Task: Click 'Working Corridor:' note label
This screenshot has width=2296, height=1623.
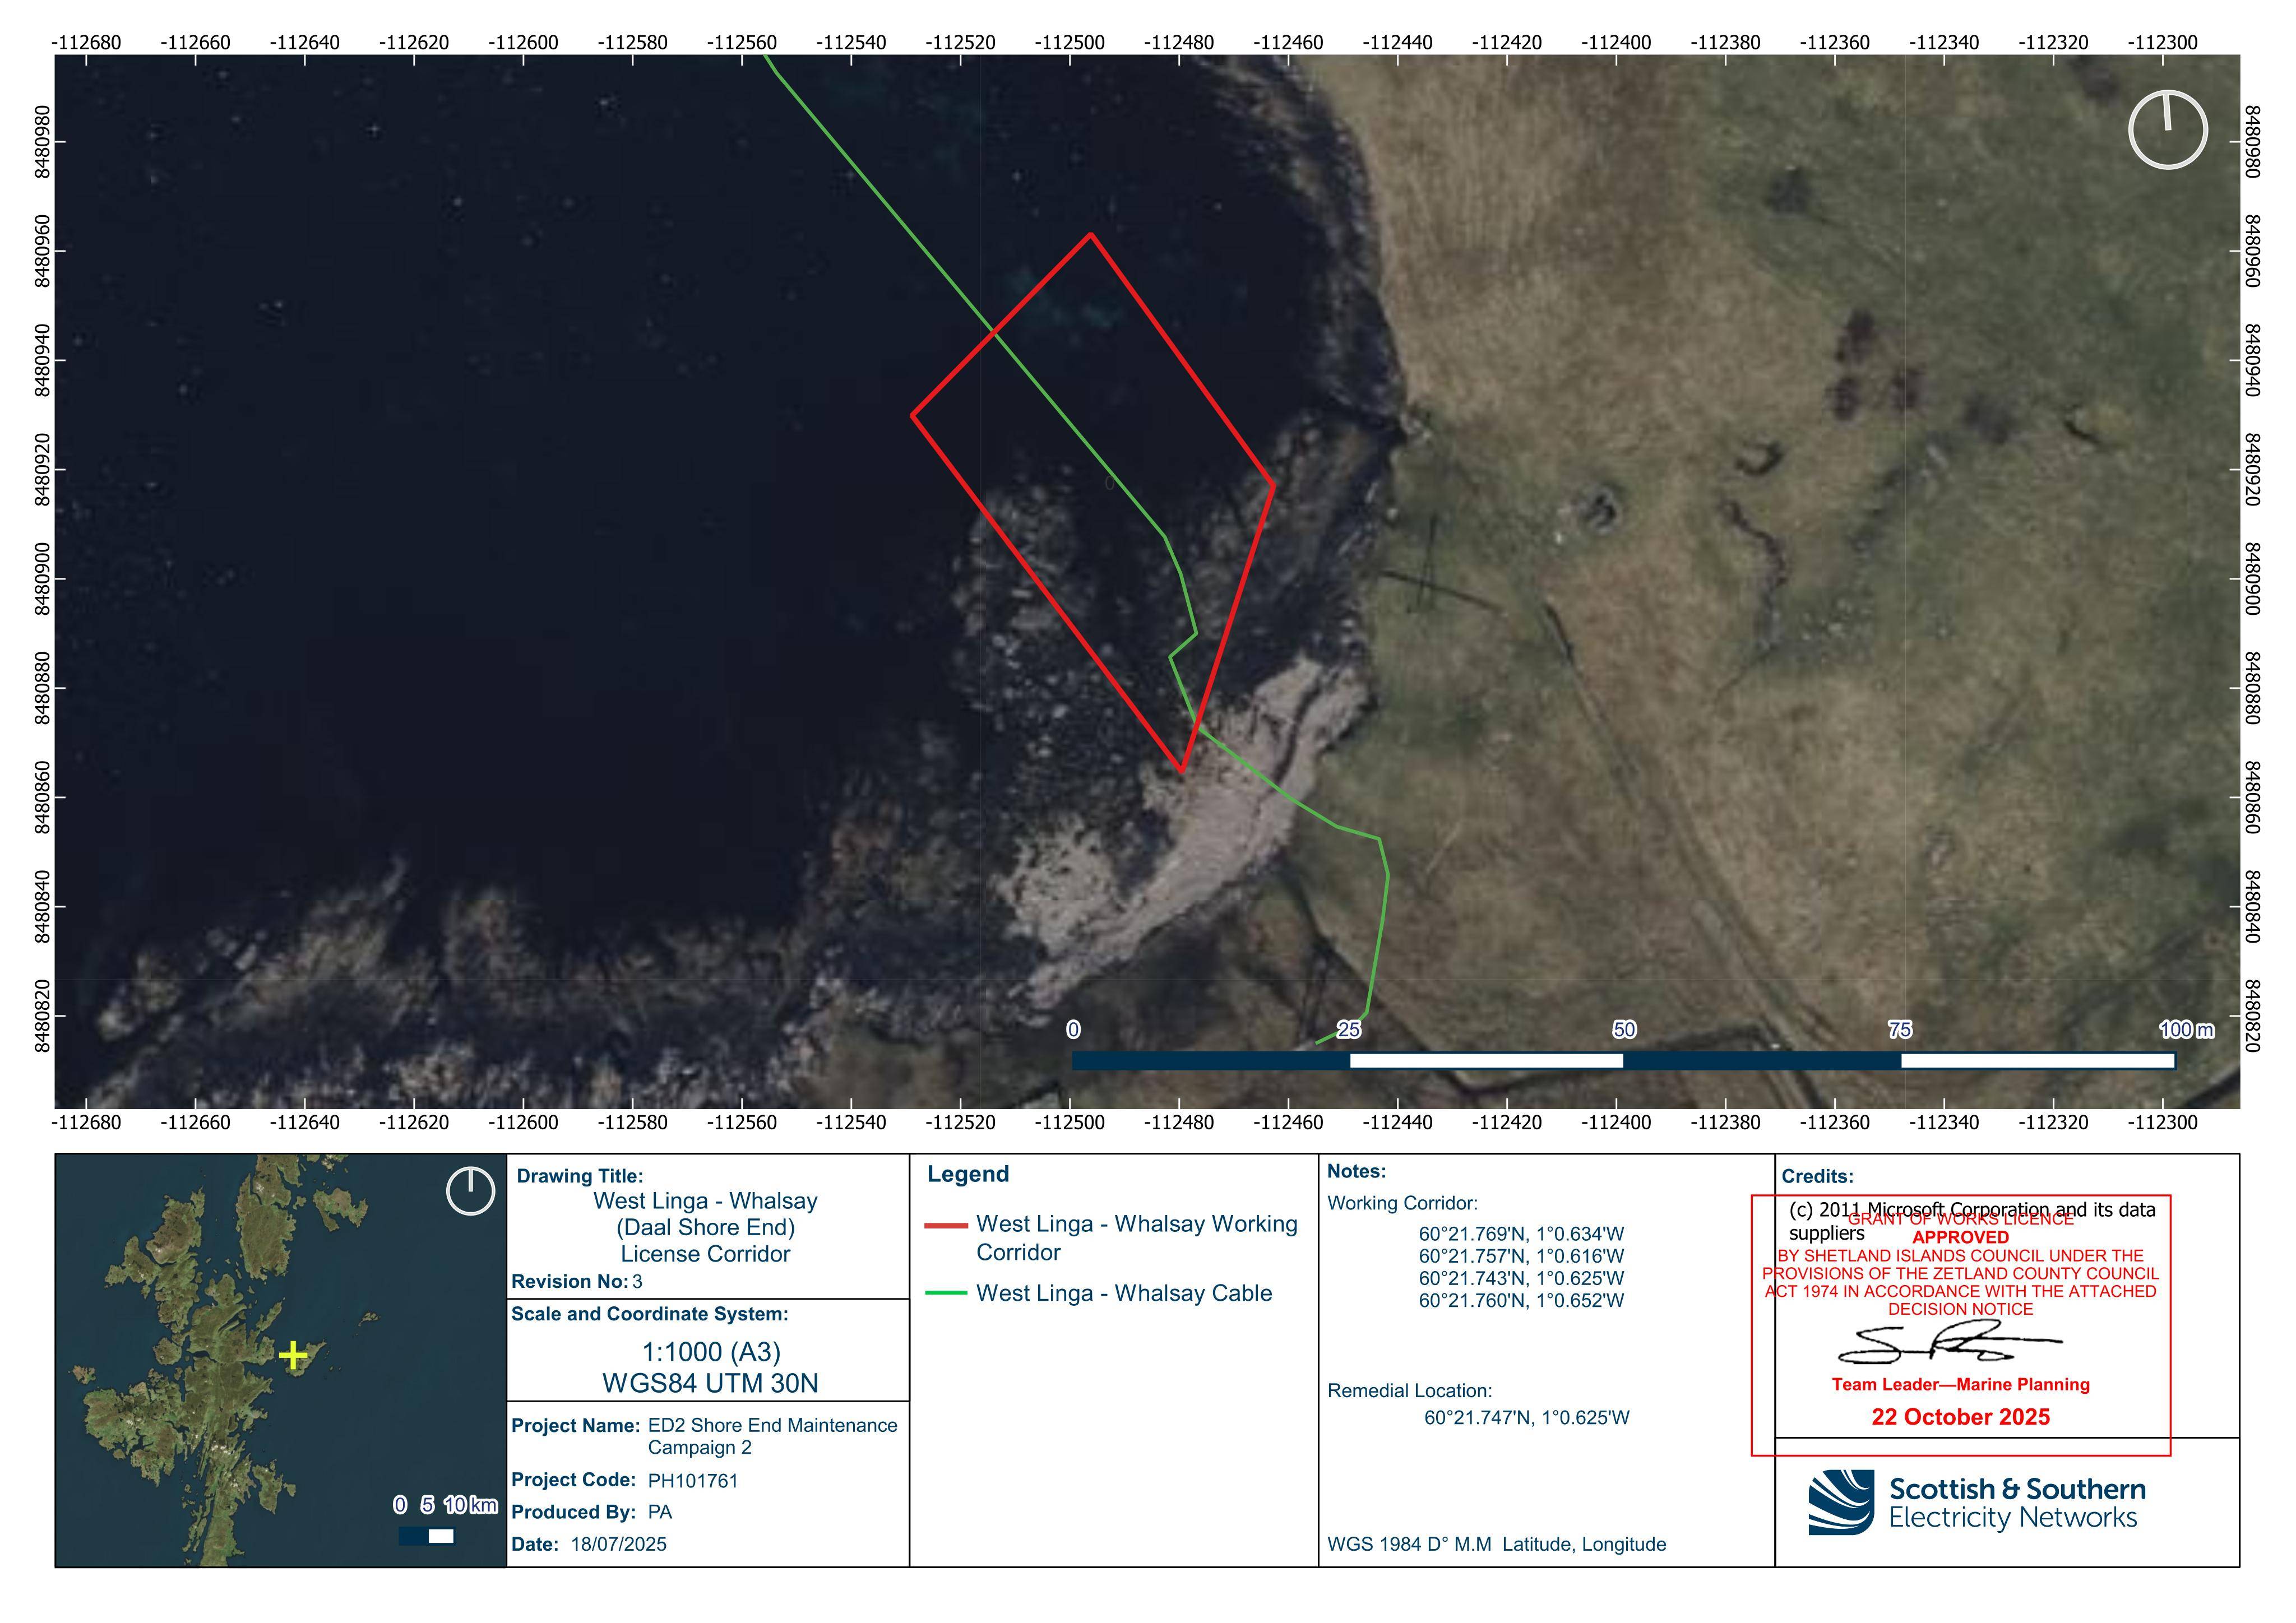Action: tap(1402, 1203)
